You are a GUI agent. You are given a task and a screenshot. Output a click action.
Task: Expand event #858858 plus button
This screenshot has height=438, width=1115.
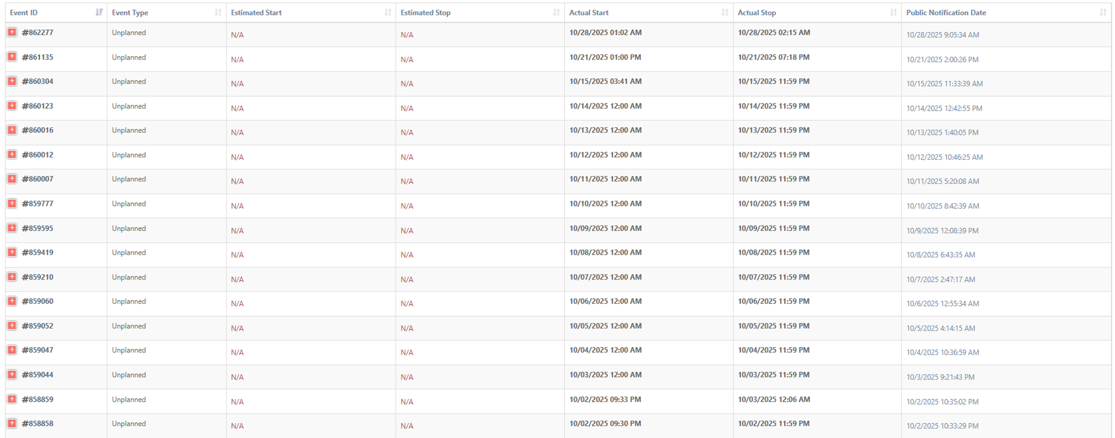(x=12, y=423)
